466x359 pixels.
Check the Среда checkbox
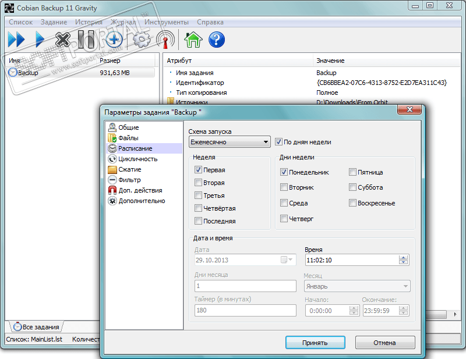click(x=284, y=203)
